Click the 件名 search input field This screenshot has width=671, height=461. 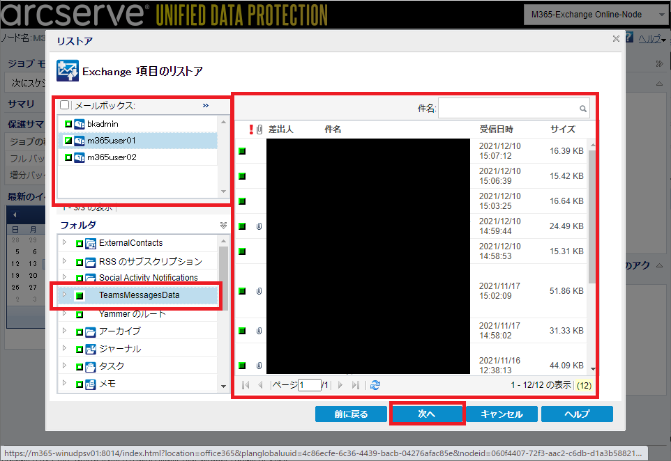513,109
